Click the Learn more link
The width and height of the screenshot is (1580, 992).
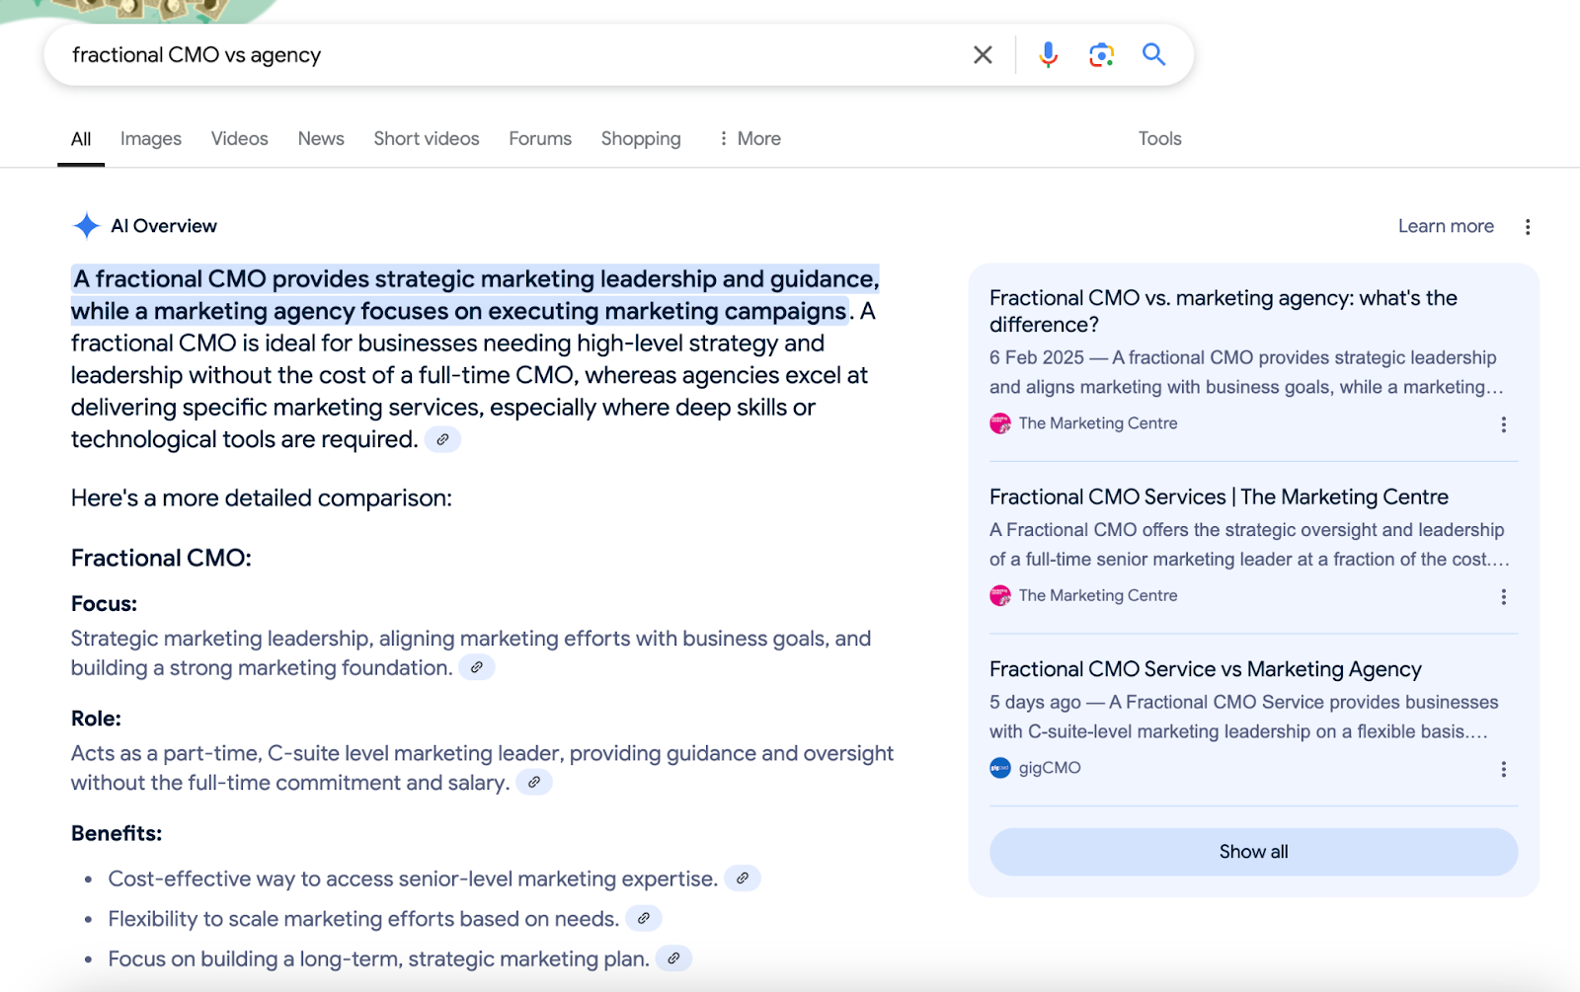click(x=1446, y=226)
